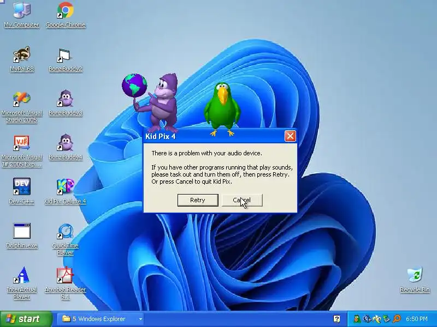Select the MyPal 68 raccoon icon

coord(22,59)
